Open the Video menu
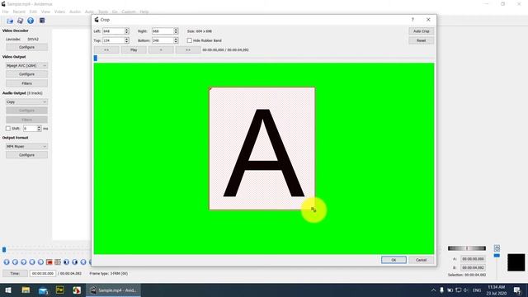The width and height of the screenshot is (528, 297). tap(59, 12)
